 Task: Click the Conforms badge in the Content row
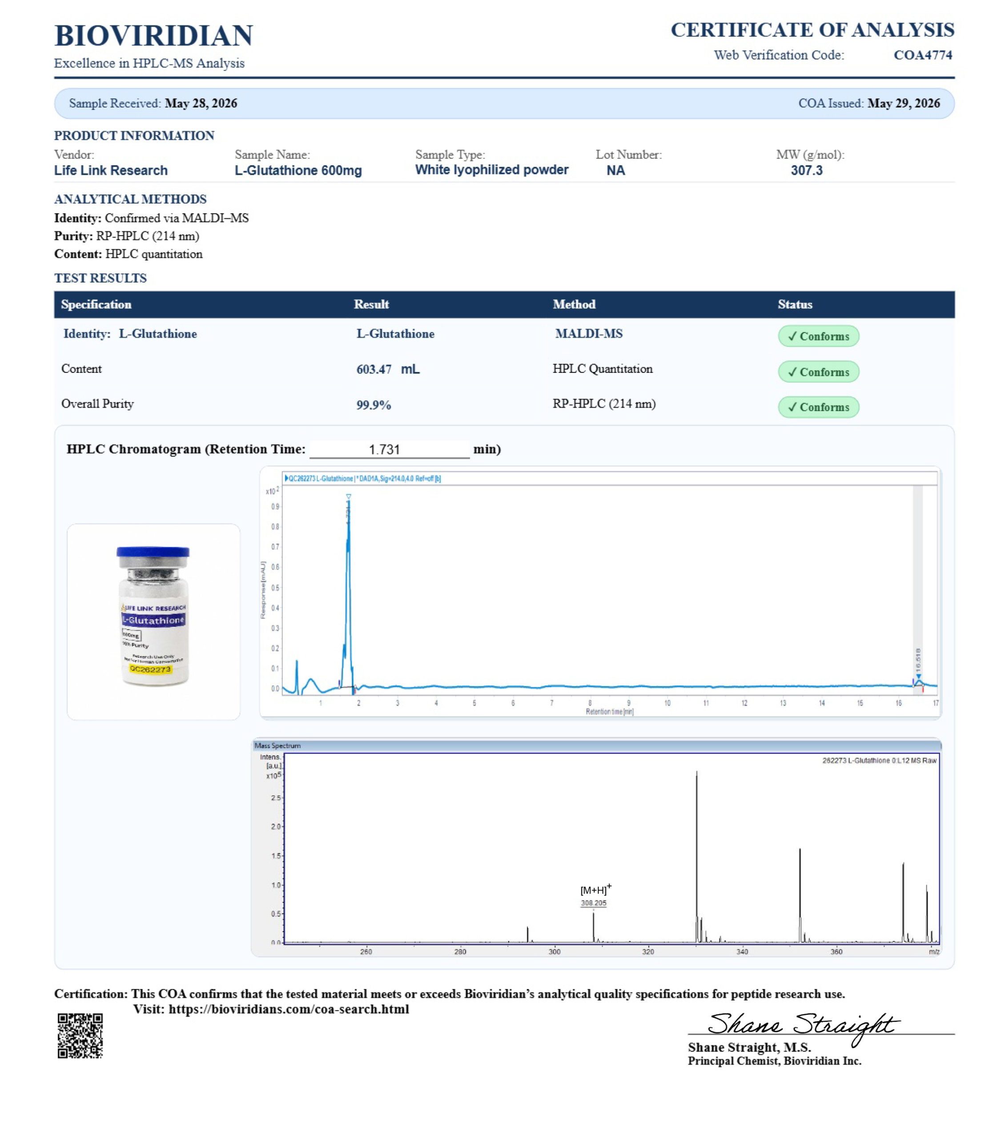point(818,372)
